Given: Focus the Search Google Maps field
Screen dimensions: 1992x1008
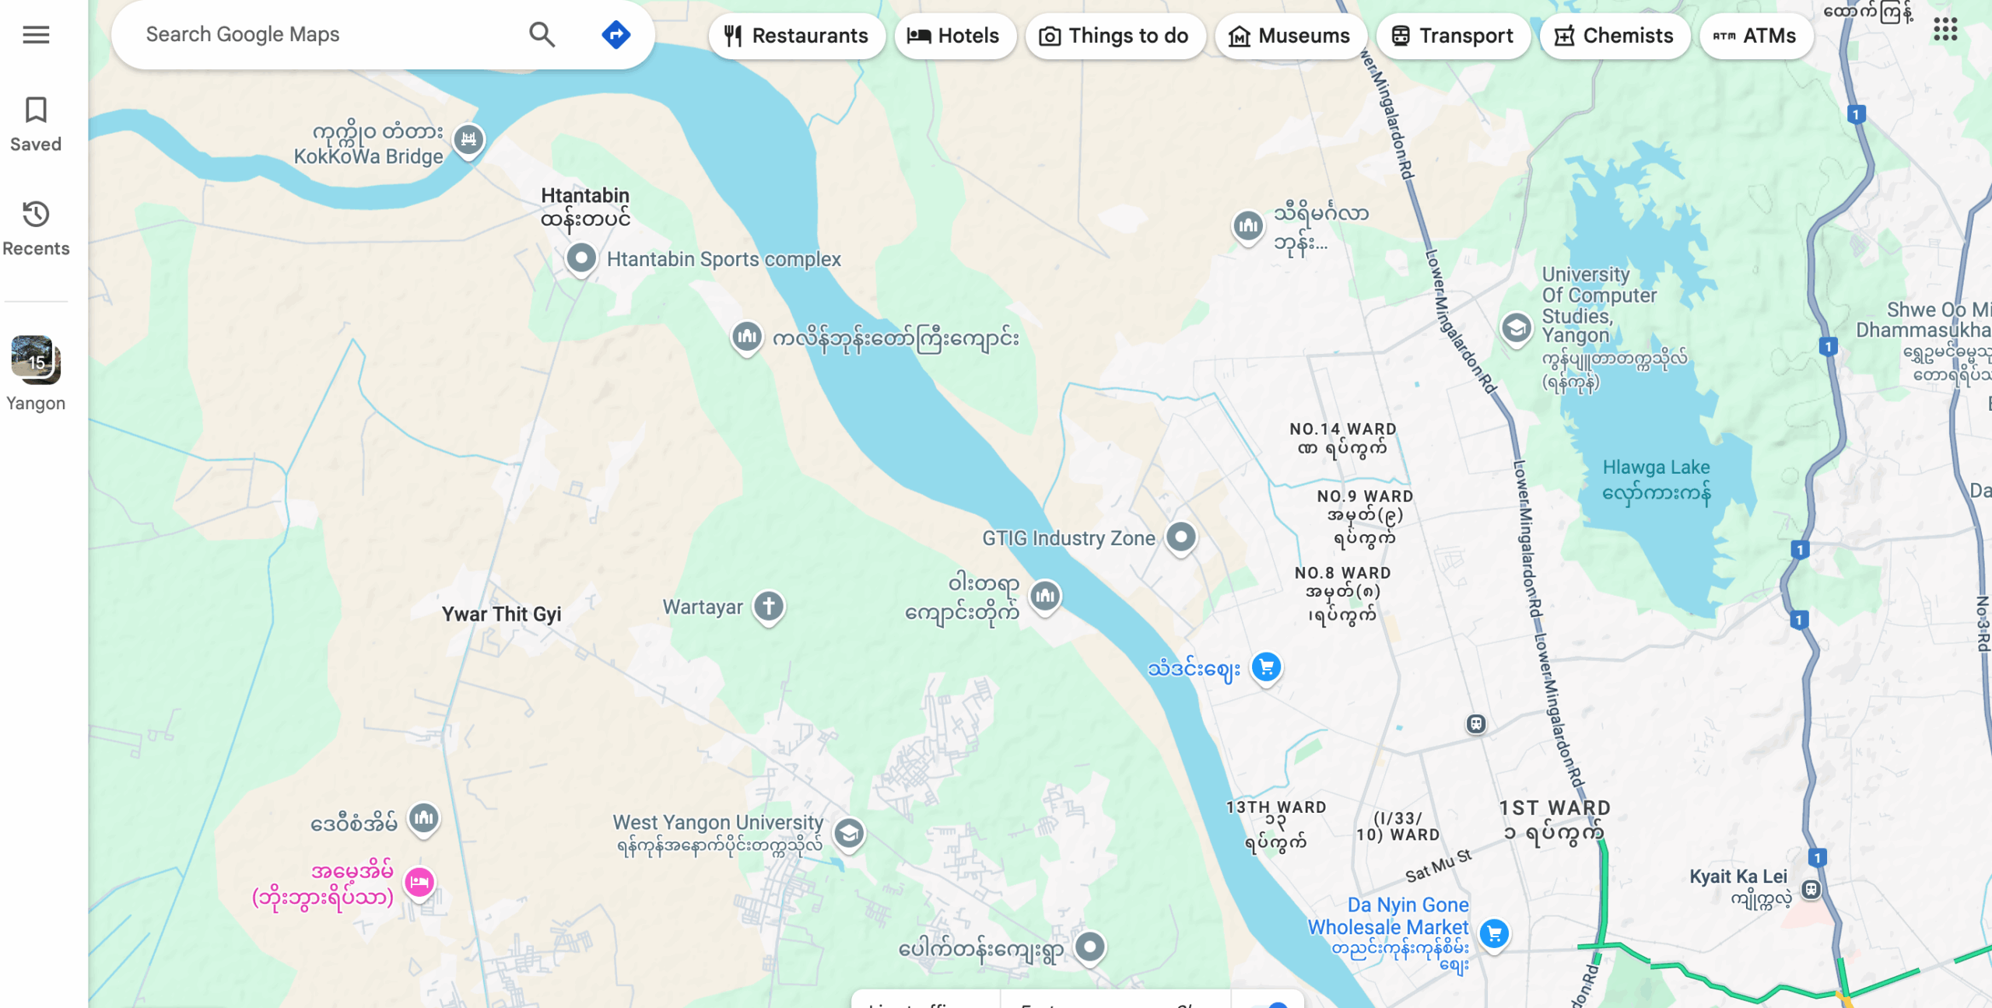Looking at the screenshot, I should tap(327, 34).
